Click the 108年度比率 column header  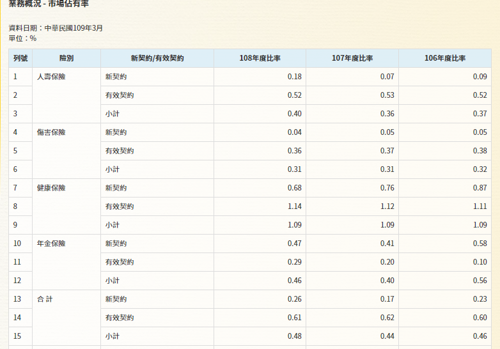[260, 58]
